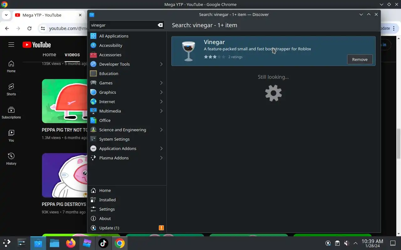
Task: Close the Mega YTP Chrome tab
Action: click(x=80, y=15)
